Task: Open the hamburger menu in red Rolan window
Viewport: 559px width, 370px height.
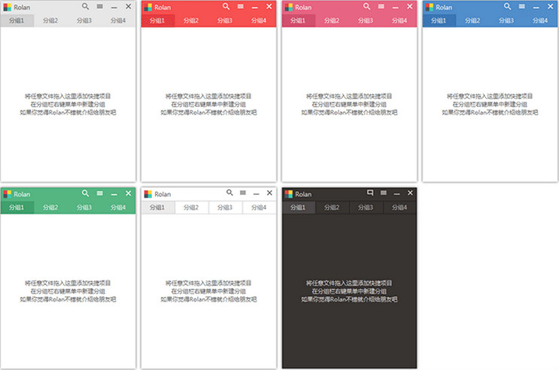Action: pos(241,7)
